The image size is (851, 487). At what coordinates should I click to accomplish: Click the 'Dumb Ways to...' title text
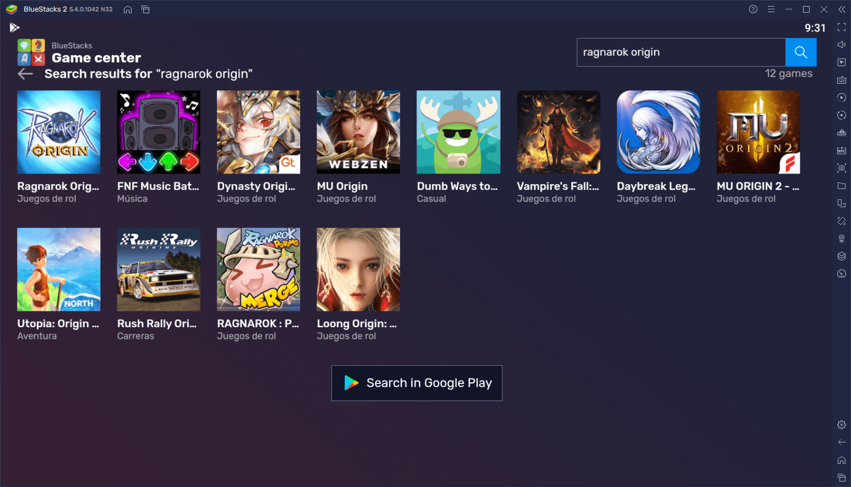point(457,186)
